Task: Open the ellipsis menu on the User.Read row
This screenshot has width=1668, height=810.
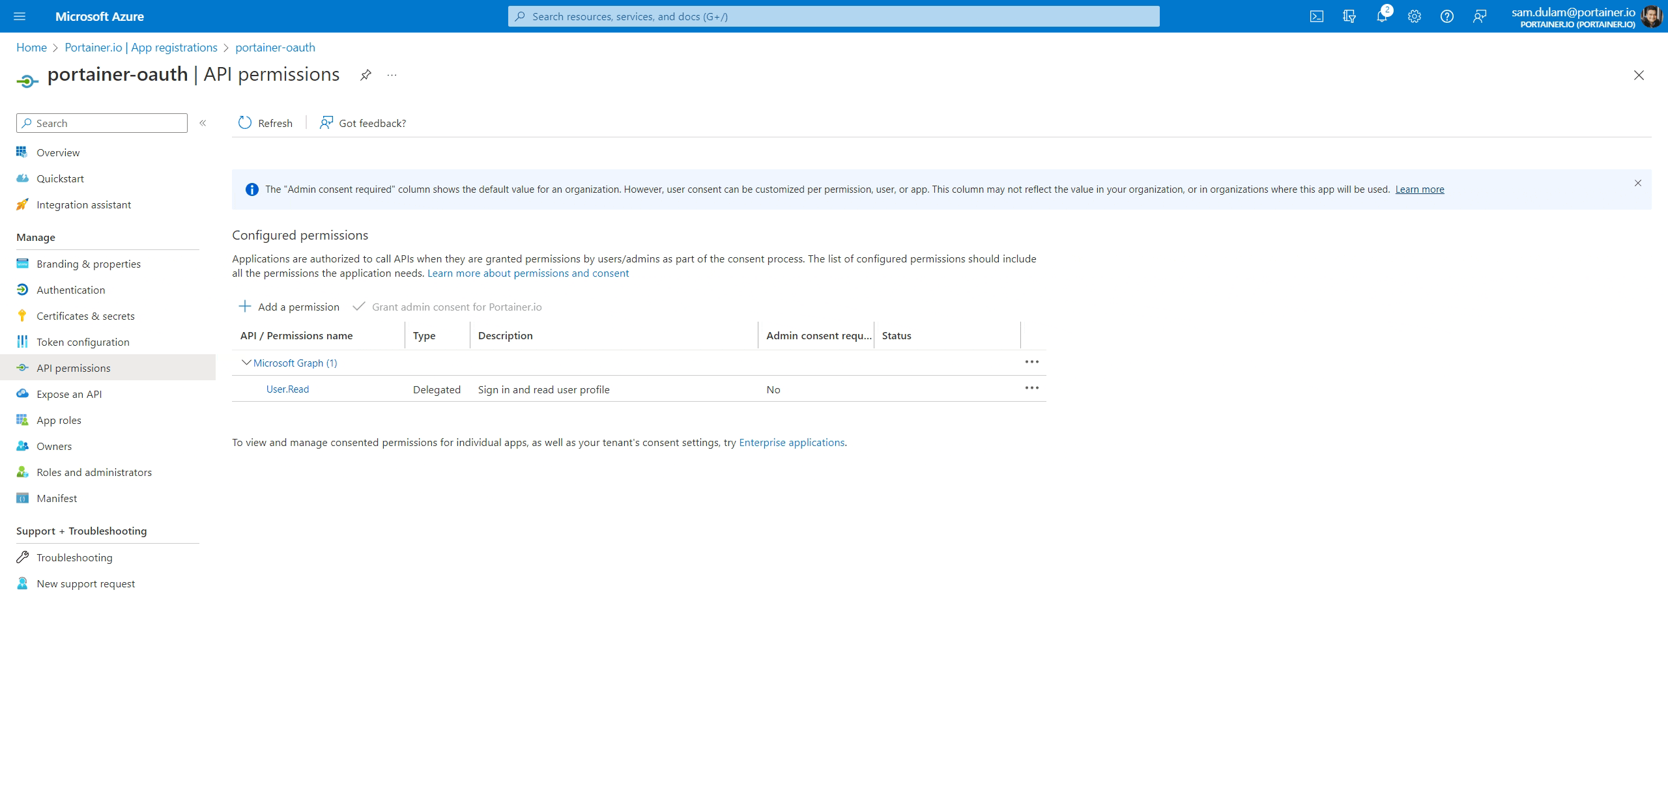Action: tap(1031, 388)
